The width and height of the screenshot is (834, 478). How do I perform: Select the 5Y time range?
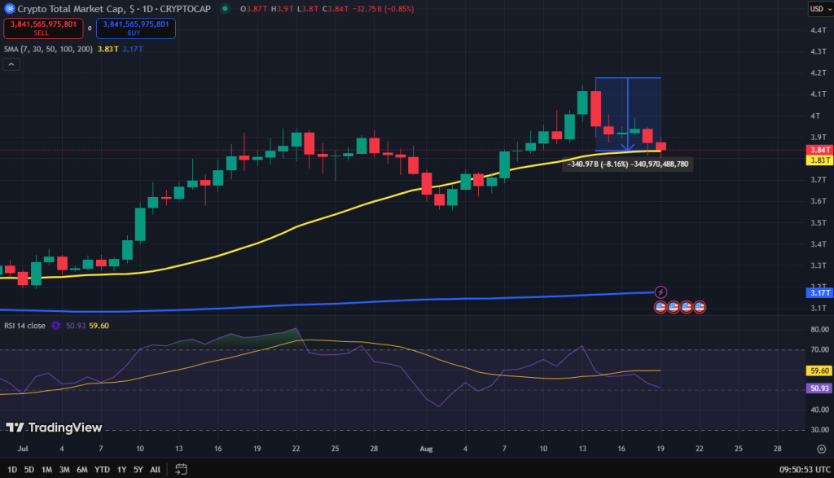[138, 470]
